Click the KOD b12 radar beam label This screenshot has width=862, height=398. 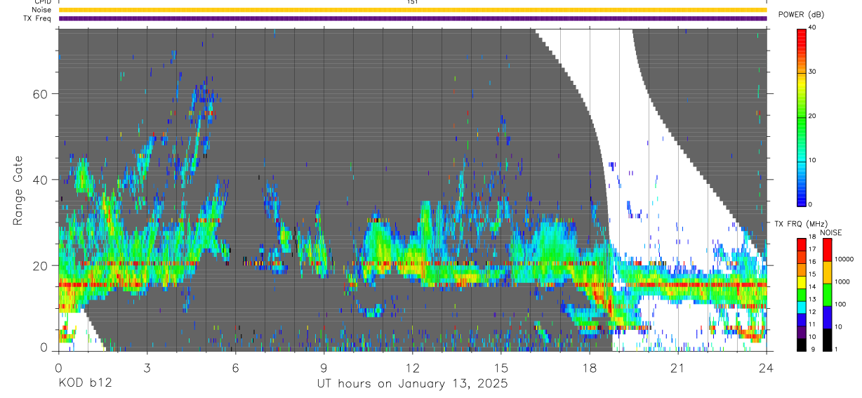[x=84, y=384]
